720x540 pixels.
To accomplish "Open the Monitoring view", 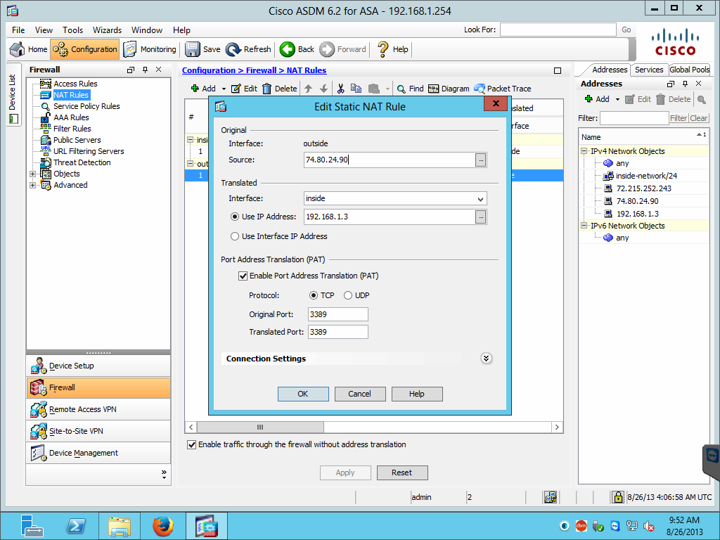I will (150, 49).
